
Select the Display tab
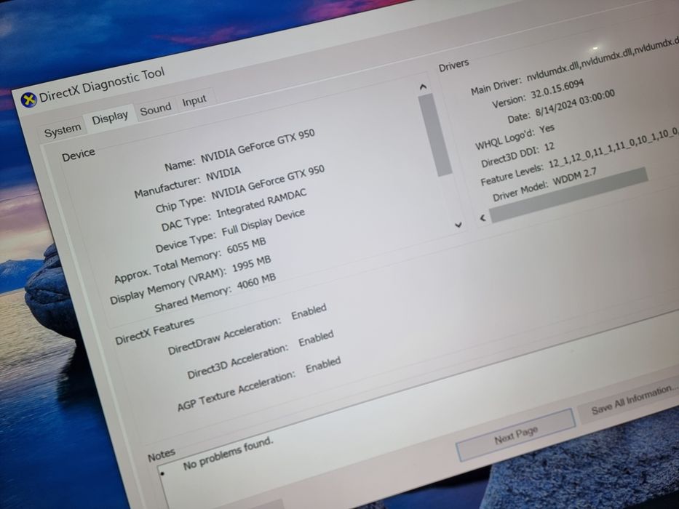(110, 118)
